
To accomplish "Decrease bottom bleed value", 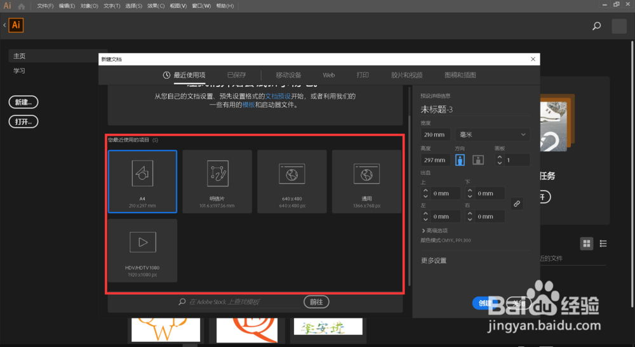I will click(470, 196).
